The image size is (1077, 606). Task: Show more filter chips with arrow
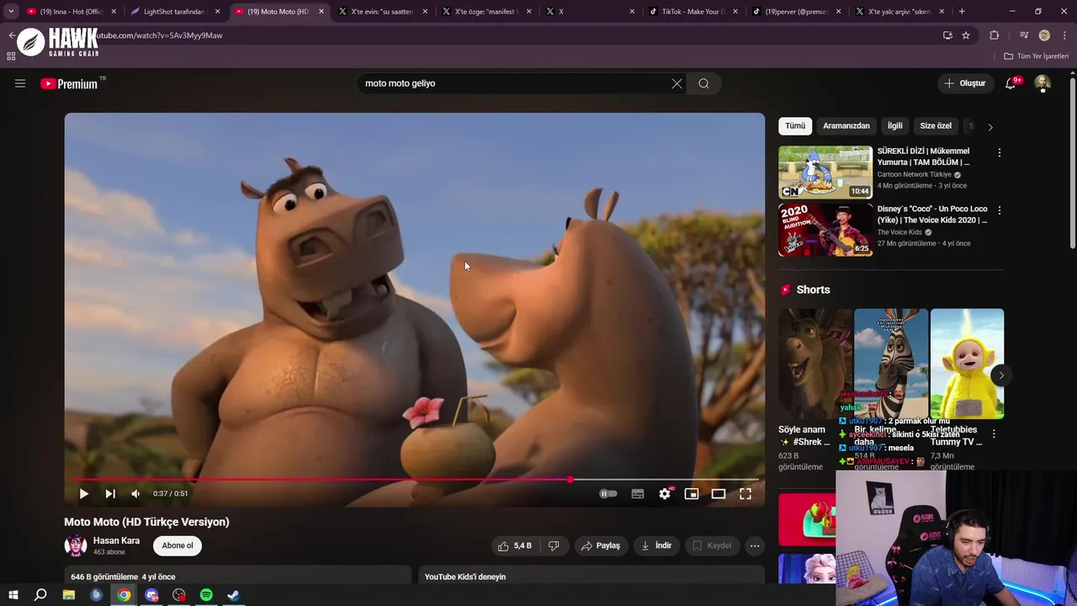pos(990,127)
